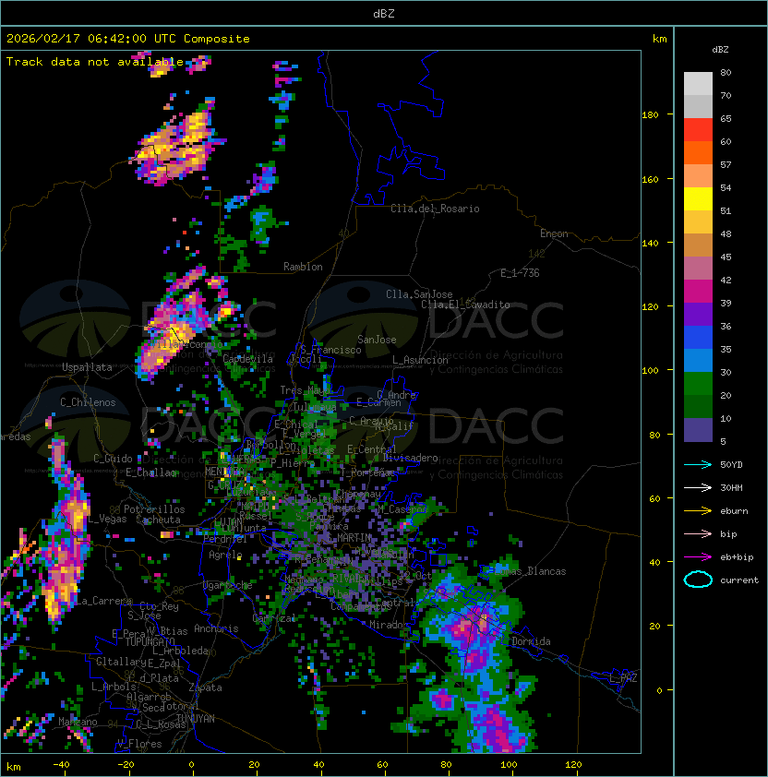
Task: Click the 'eburn' legend label
Action: point(734,511)
